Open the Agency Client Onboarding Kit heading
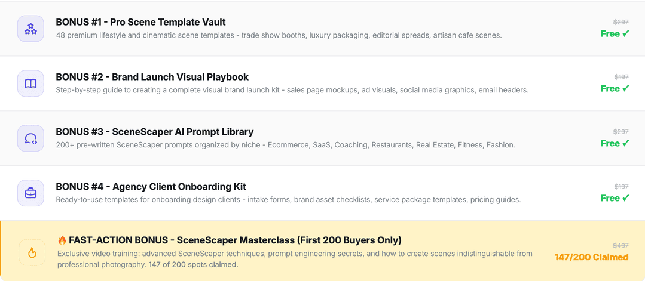The image size is (645, 281). point(151,187)
